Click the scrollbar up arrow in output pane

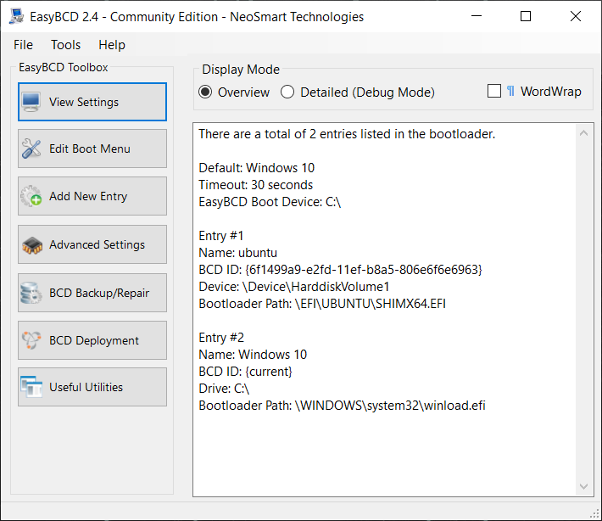tap(584, 133)
